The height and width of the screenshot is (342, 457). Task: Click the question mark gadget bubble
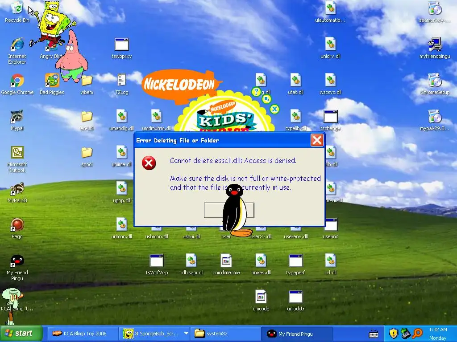(256, 92)
